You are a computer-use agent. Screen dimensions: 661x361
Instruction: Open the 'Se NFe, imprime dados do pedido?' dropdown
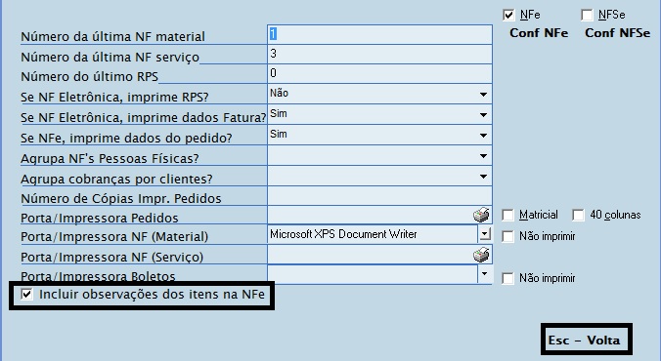pos(483,136)
